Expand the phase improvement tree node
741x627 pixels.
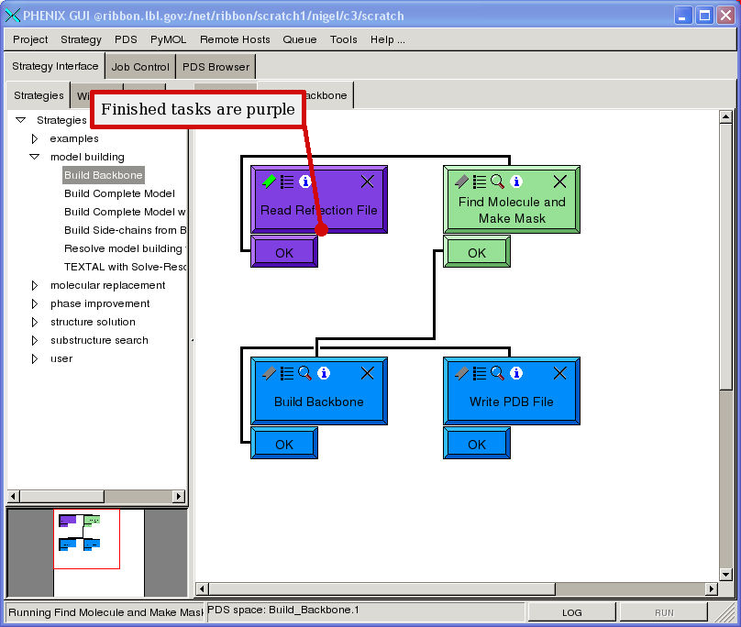(x=35, y=303)
